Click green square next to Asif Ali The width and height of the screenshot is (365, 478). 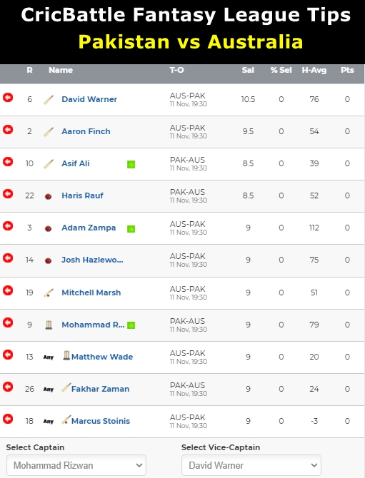(131, 164)
